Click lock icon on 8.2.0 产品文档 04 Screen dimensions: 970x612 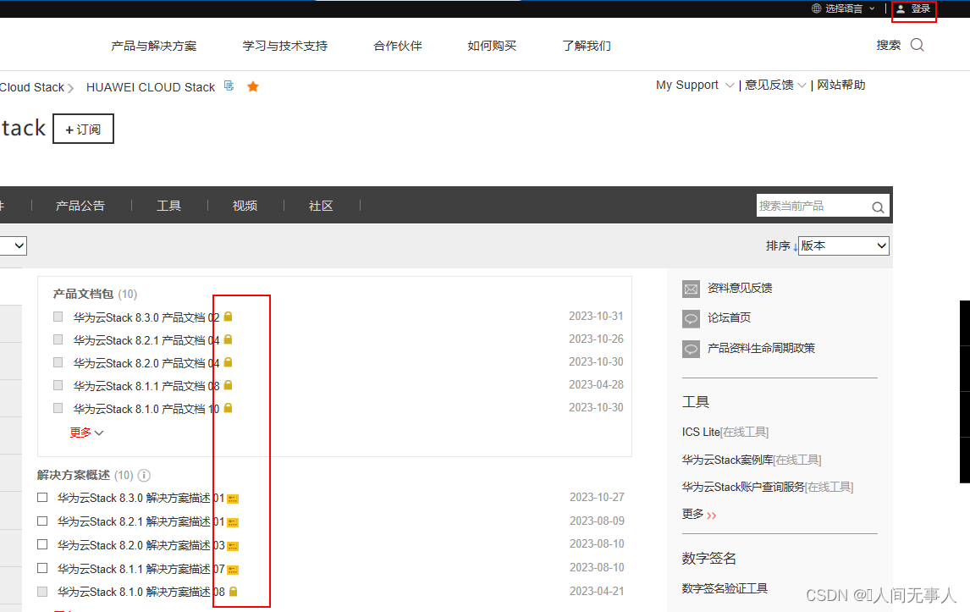pyautogui.click(x=228, y=362)
